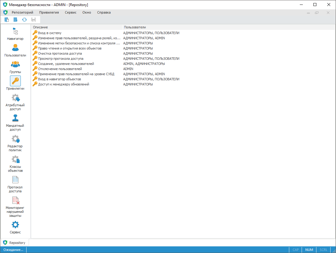Click key icon of Очистка протокола доступа row
Image resolution: width=336 pixels, height=253 pixels.
[35, 53]
